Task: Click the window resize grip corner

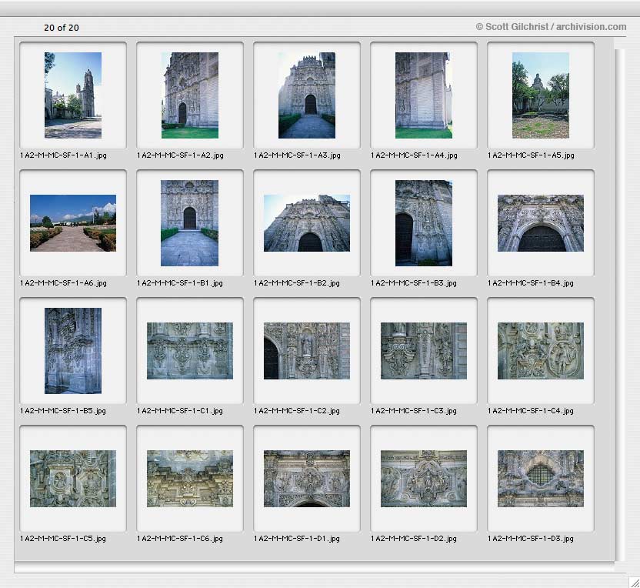Action: [634, 583]
